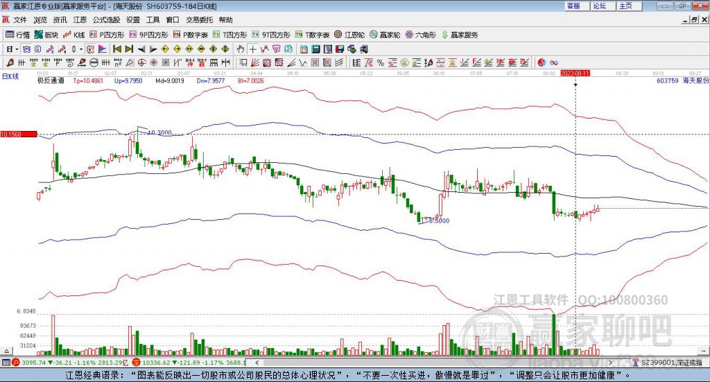The image size is (710, 382).
Task: Open the 江恩 menu
Action: click(80, 20)
